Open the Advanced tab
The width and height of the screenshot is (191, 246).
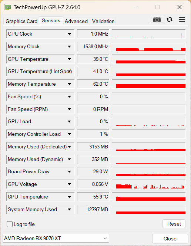[x=76, y=21]
